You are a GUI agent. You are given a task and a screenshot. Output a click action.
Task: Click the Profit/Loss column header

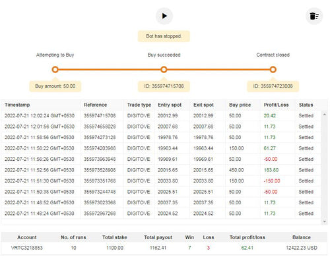tap(276, 105)
